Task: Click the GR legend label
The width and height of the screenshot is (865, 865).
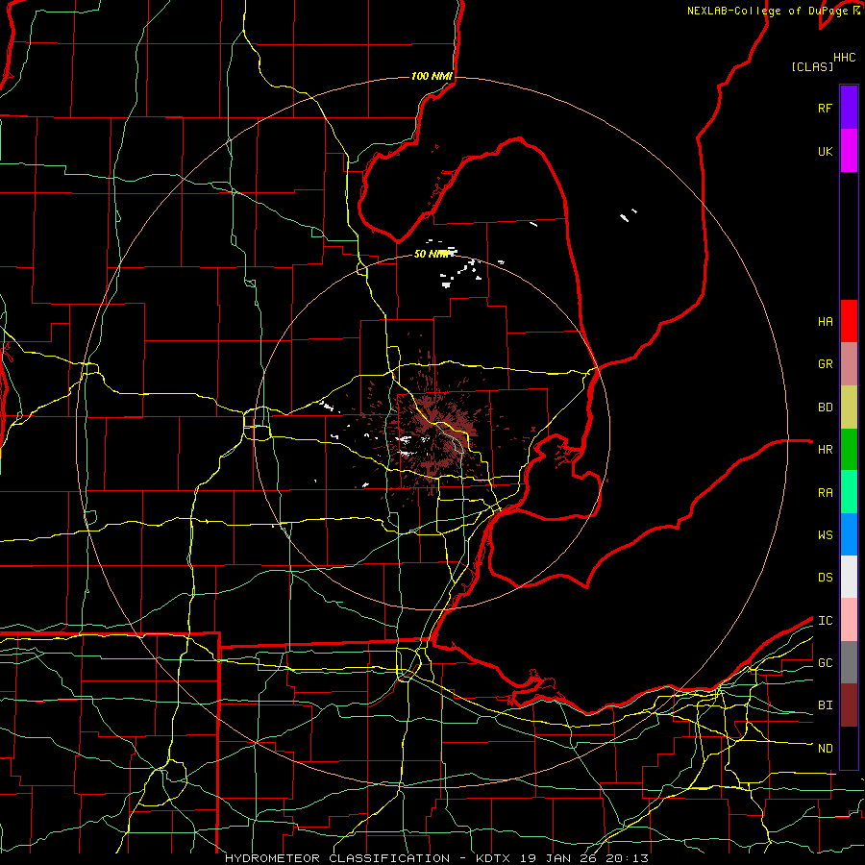Action: (825, 364)
